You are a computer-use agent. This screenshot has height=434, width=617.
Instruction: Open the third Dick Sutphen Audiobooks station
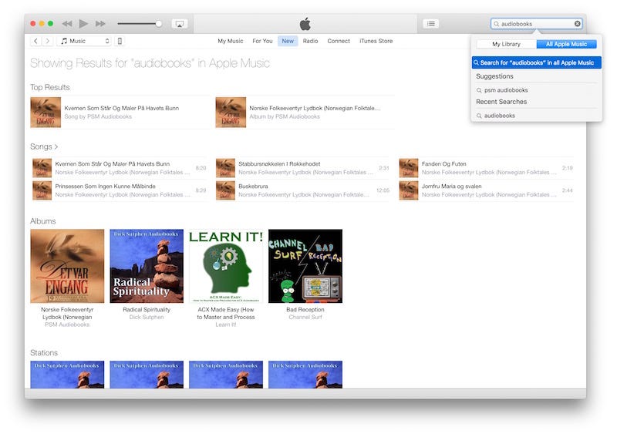[226, 375]
